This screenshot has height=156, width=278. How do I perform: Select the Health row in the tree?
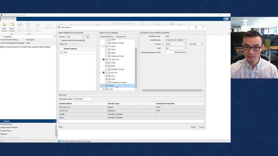tap(117, 86)
